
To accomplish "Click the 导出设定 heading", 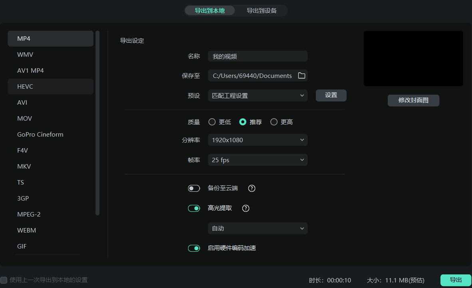I will (x=132, y=41).
